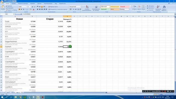
Task: Click red font color swatch
Action: [34, 9]
